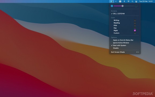Open the Bluetooth menu bar icon
155x97 pixels.
pos(124,1)
